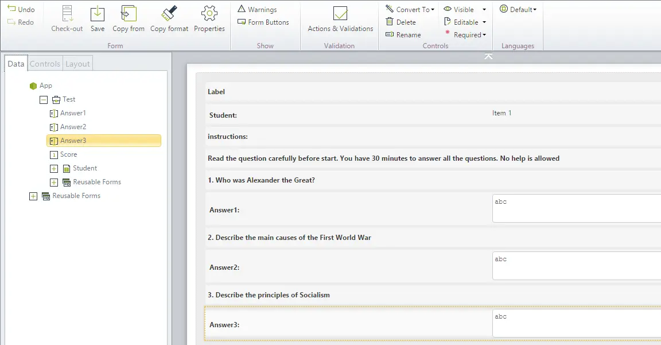
Task: Click the Answer2 text box
Action: pos(577,266)
